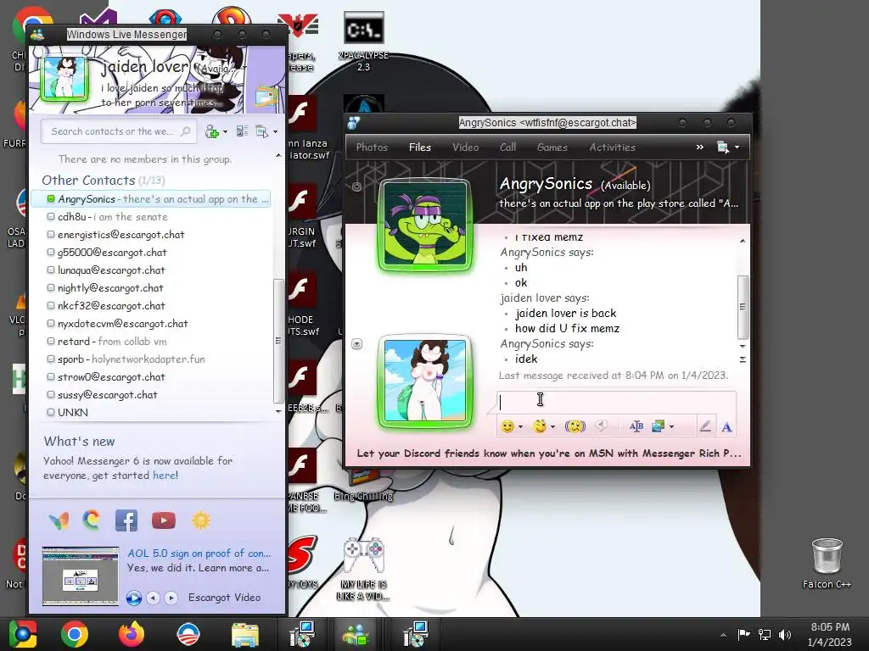Click the AB text style icon
This screenshot has width=869, height=651.
[636, 426]
